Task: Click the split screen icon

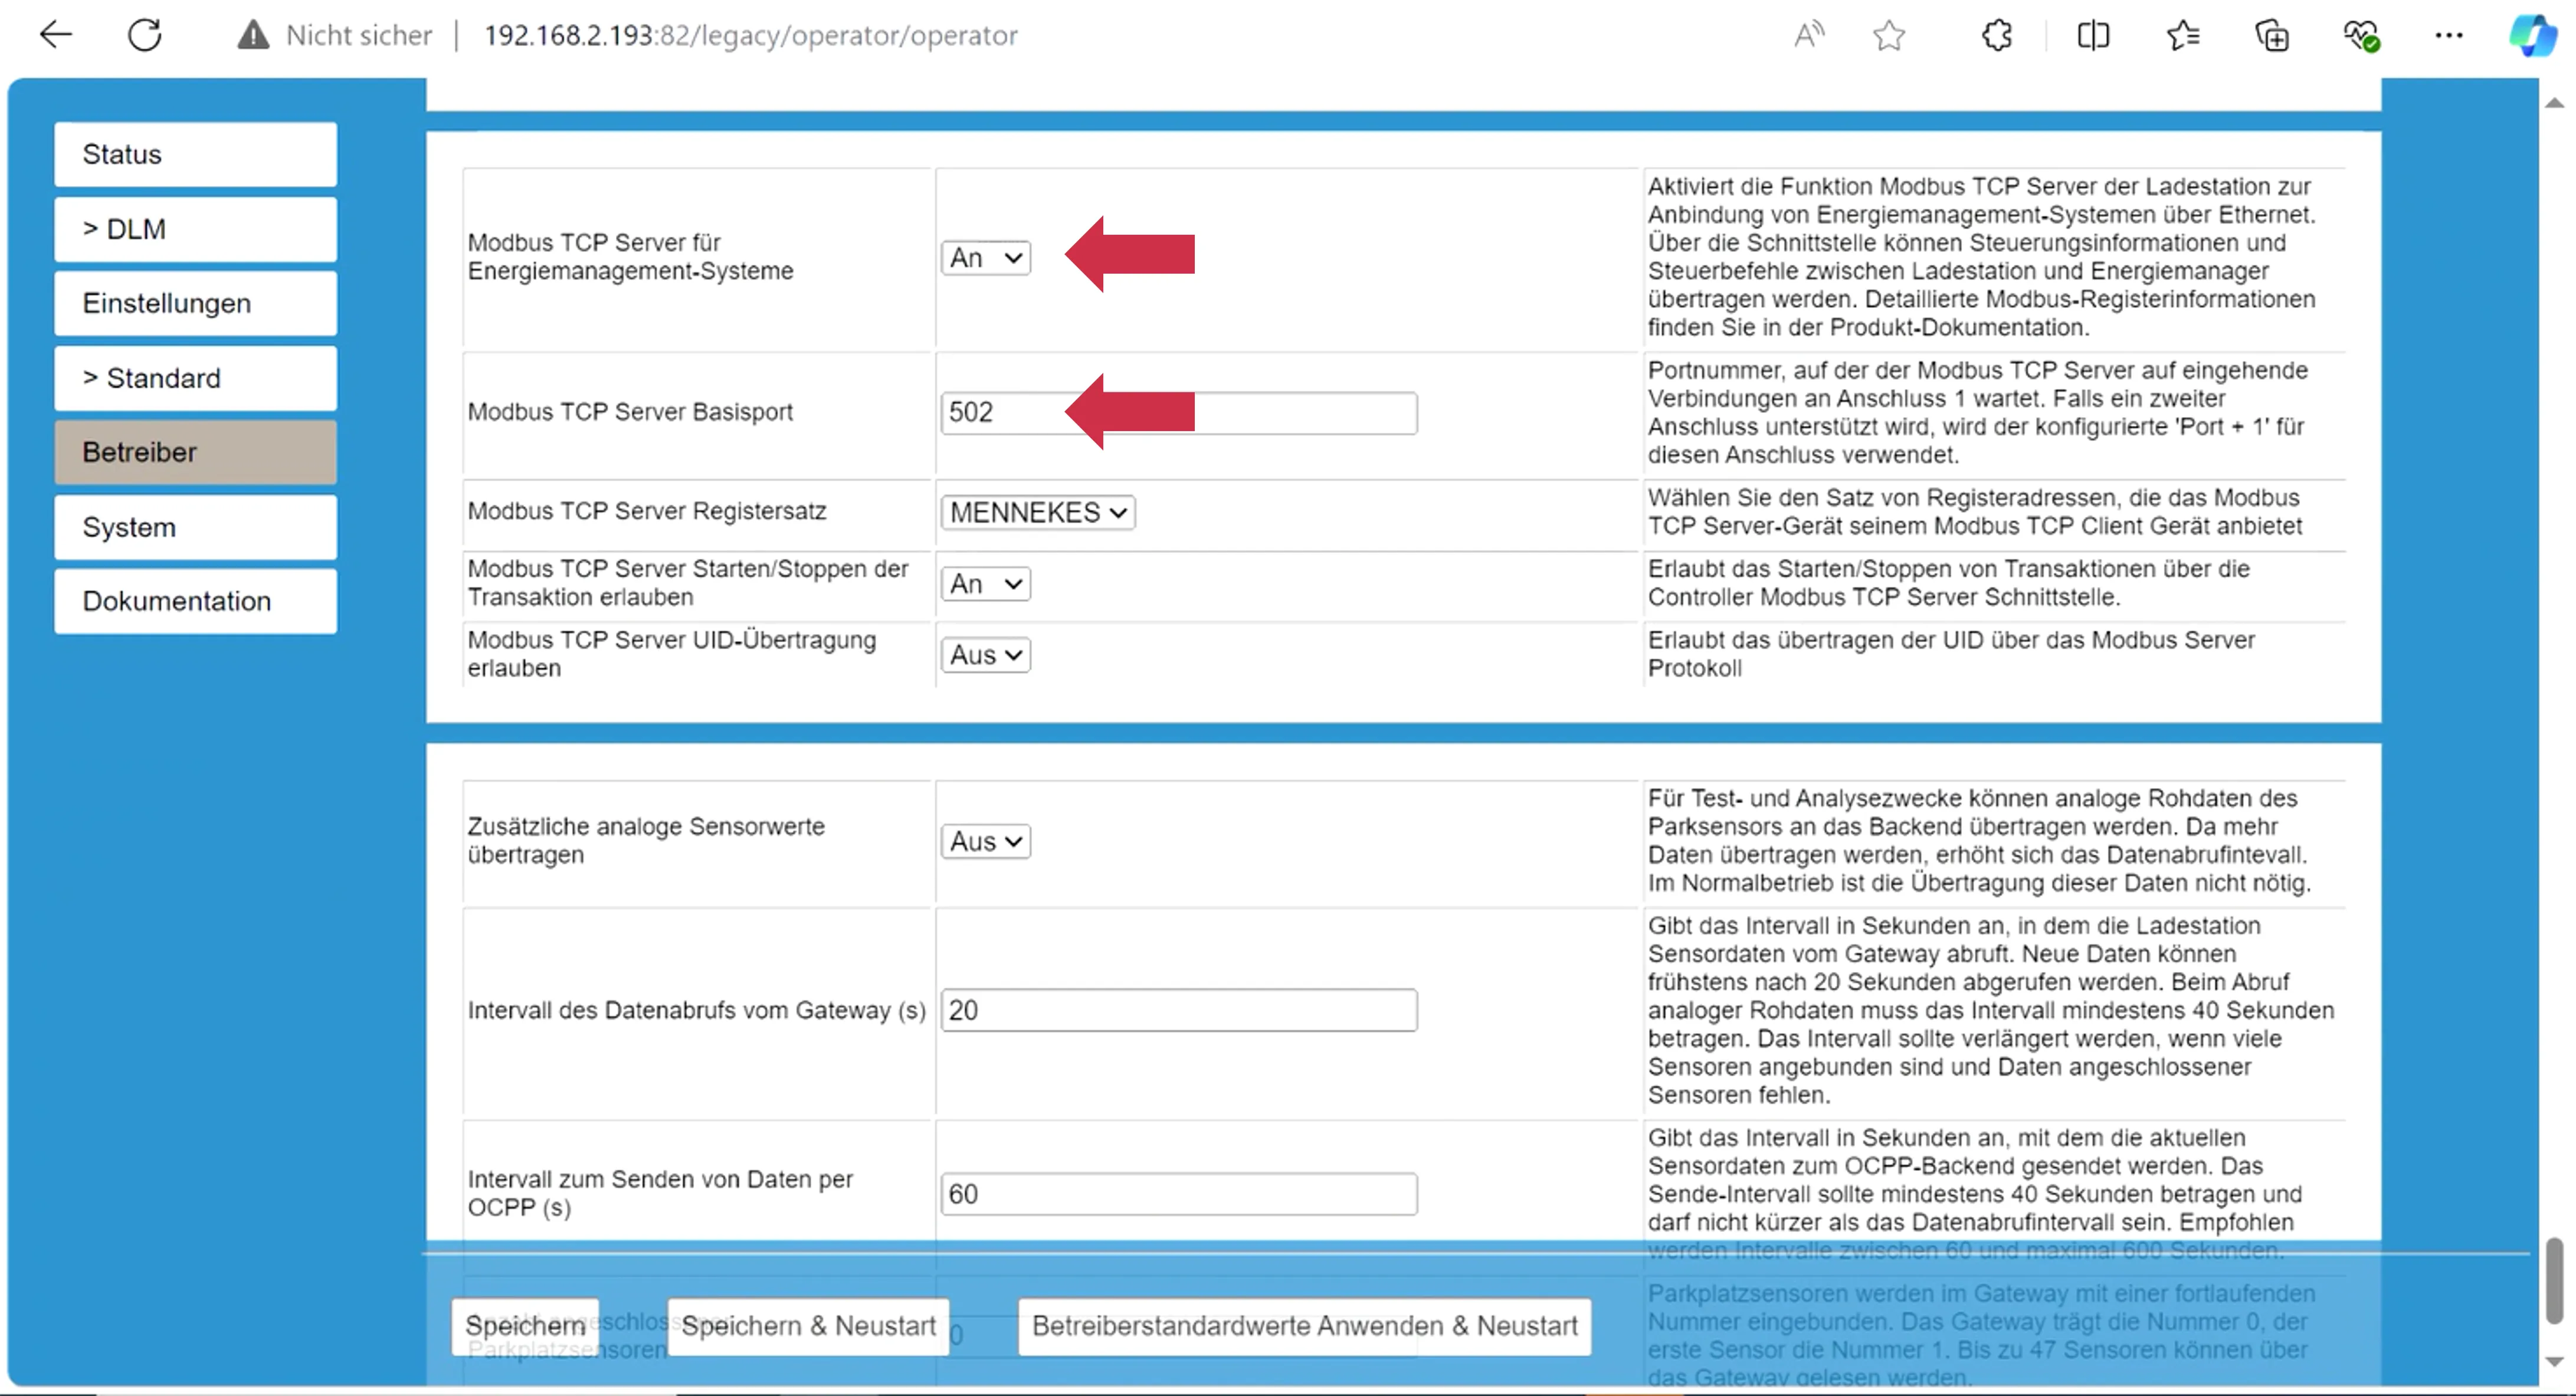Action: point(2093,36)
